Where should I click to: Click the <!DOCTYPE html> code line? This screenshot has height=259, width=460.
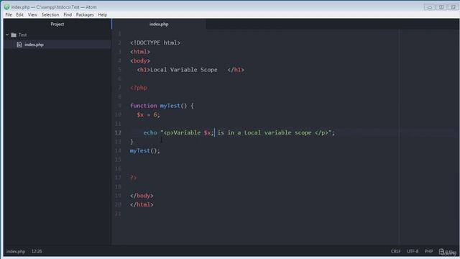pyautogui.click(x=155, y=43)
